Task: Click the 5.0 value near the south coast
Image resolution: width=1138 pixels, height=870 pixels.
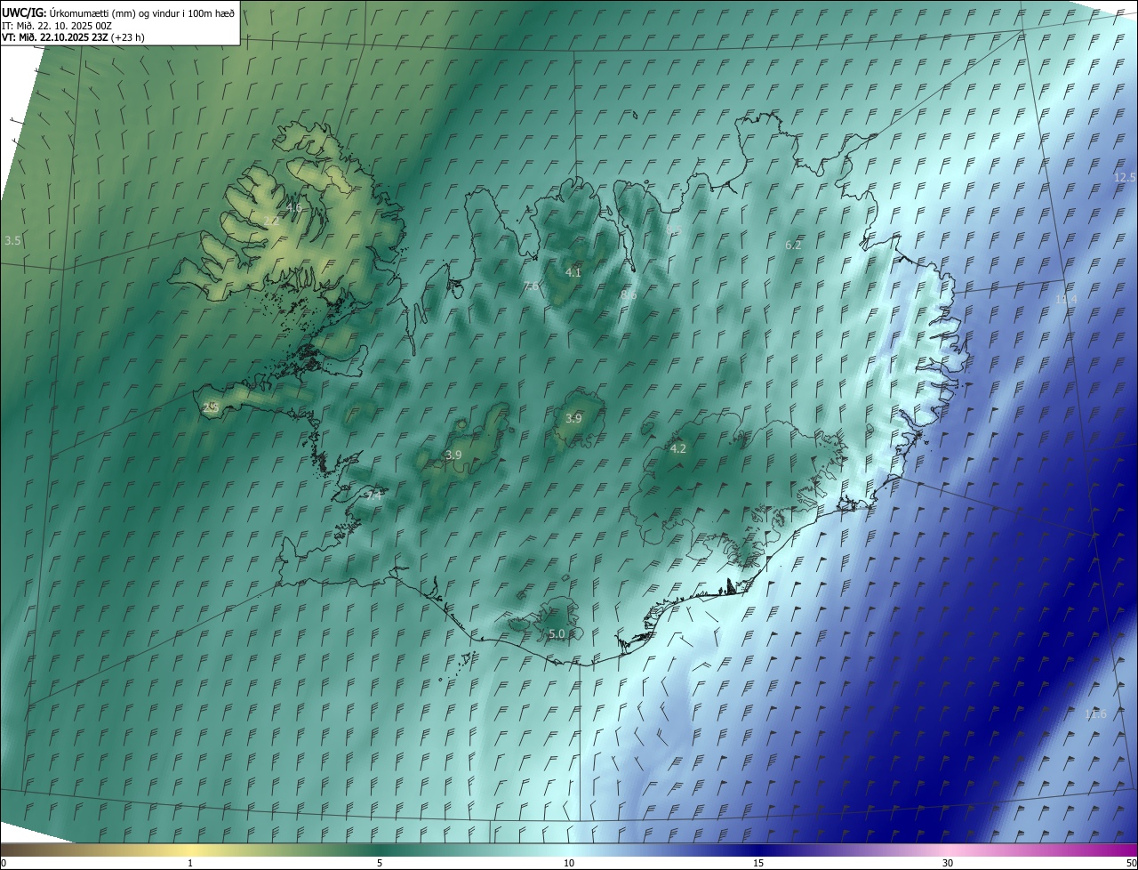Action: pos(557,634)
